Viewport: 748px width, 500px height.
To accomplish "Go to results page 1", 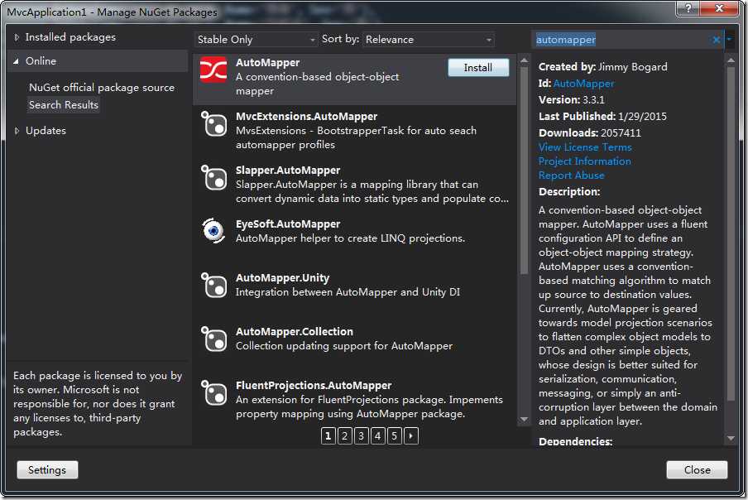I will (x=328, y=435).
